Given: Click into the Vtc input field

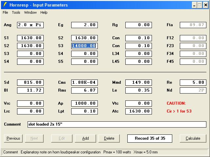Looking at the screenshot, I should coord(138,103).
